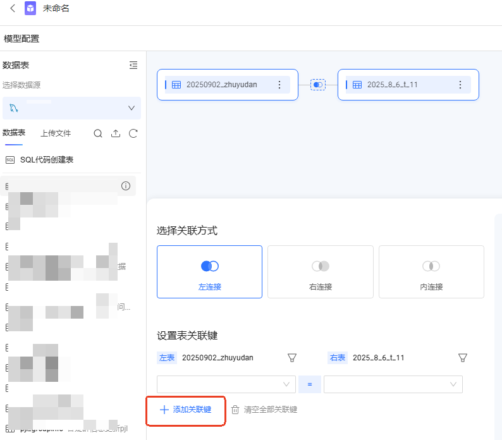Click the back arrow beside 未命名

click(x=13, y=9)
